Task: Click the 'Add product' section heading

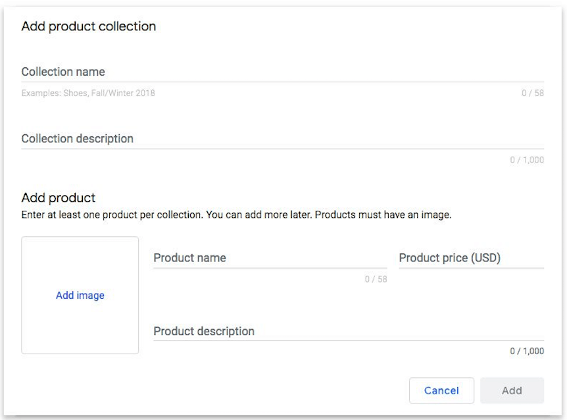Action: click(59, 197)
